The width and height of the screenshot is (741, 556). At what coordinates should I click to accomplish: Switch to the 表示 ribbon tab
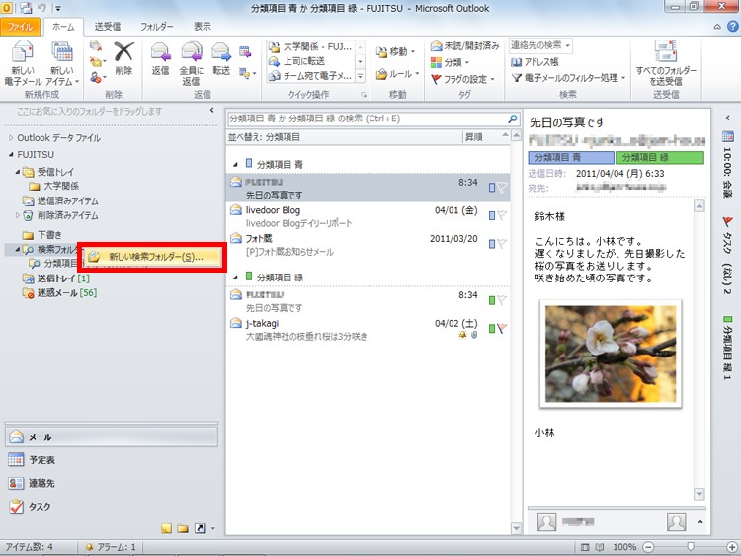203,27
